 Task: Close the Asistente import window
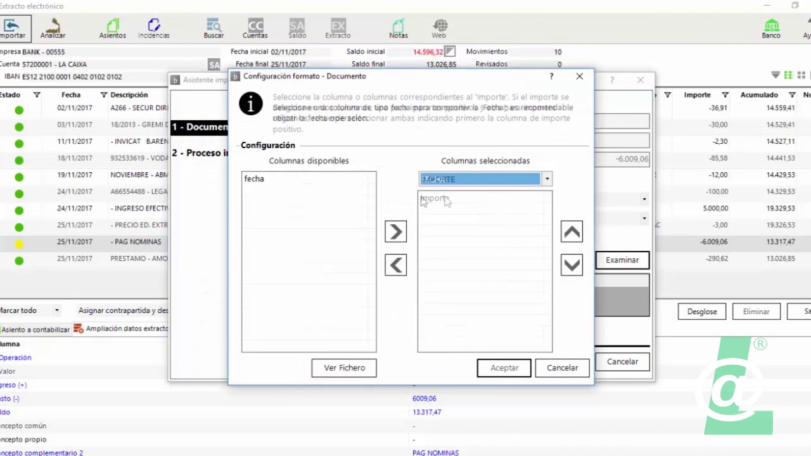(x=641, y=80)
